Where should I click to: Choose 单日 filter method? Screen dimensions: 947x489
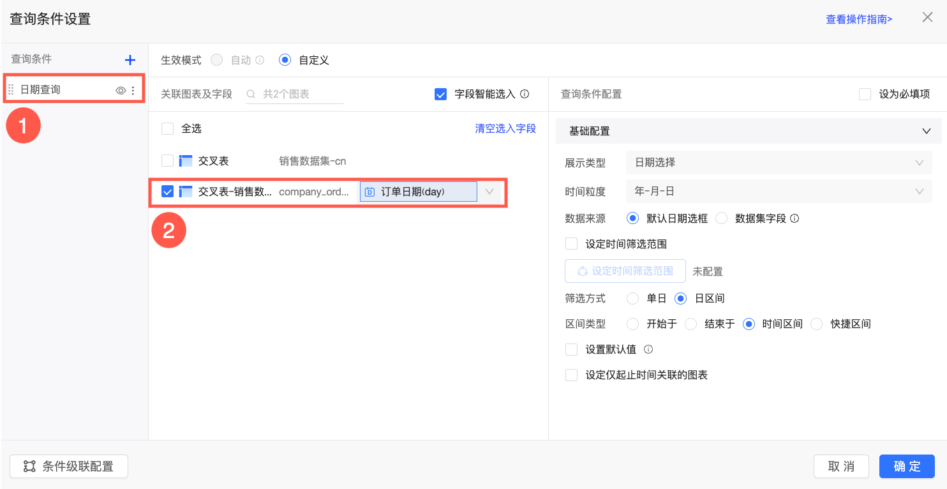point(633,298)
